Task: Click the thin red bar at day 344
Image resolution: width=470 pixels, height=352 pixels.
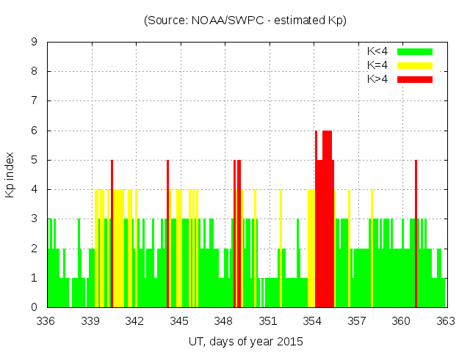Action: (167, 235)
